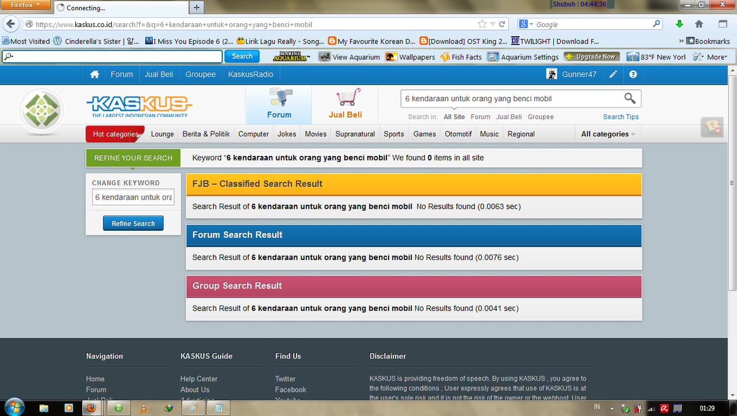This screenshot has width=737, height=416.
Task: Open Aquarium Settings toolbar item
Action: pyautogui.click(x=523, y=57)
